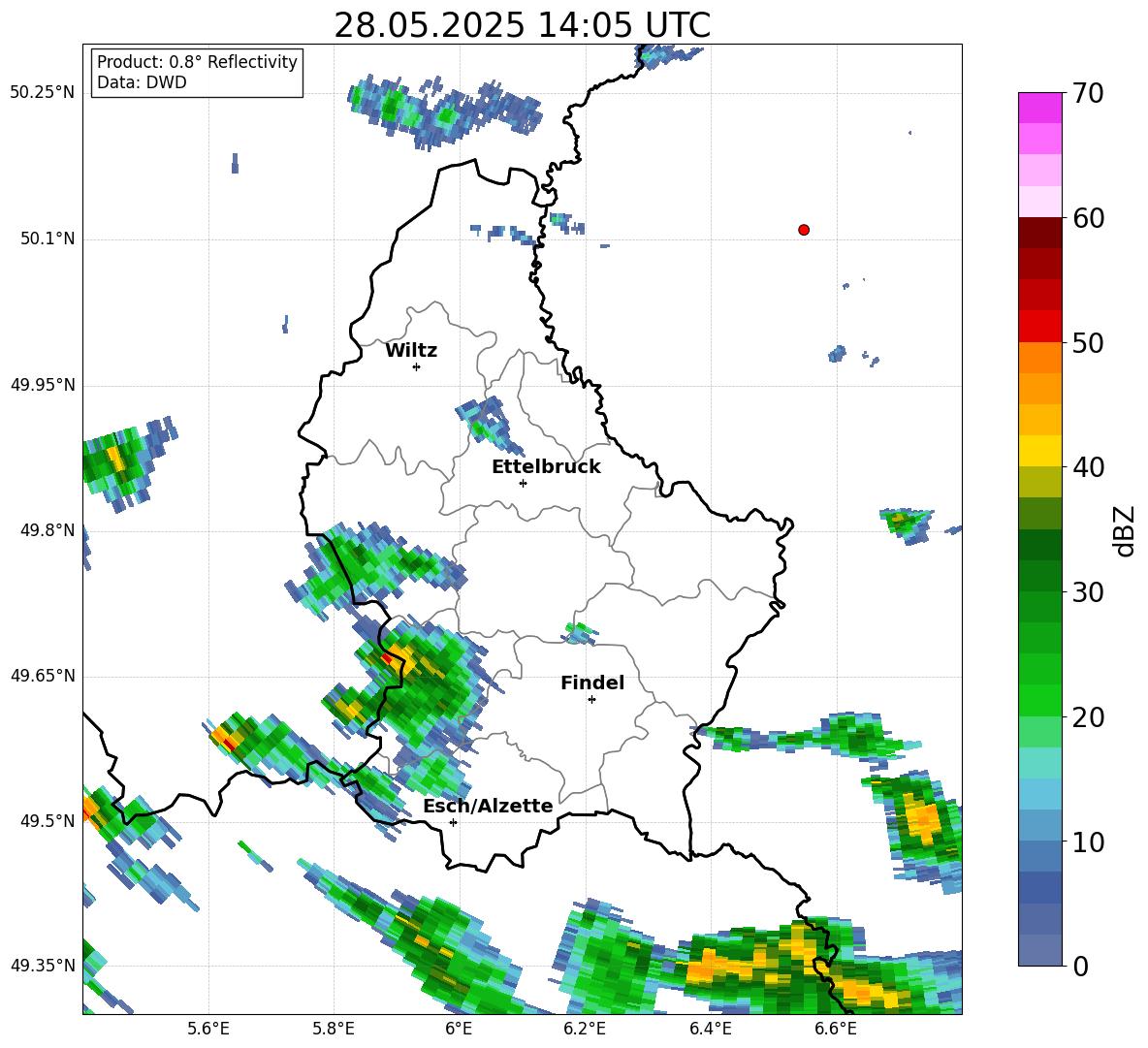Click the red station marker dot
This screenshot has width=1148, height=1048.
coord(803,230)
